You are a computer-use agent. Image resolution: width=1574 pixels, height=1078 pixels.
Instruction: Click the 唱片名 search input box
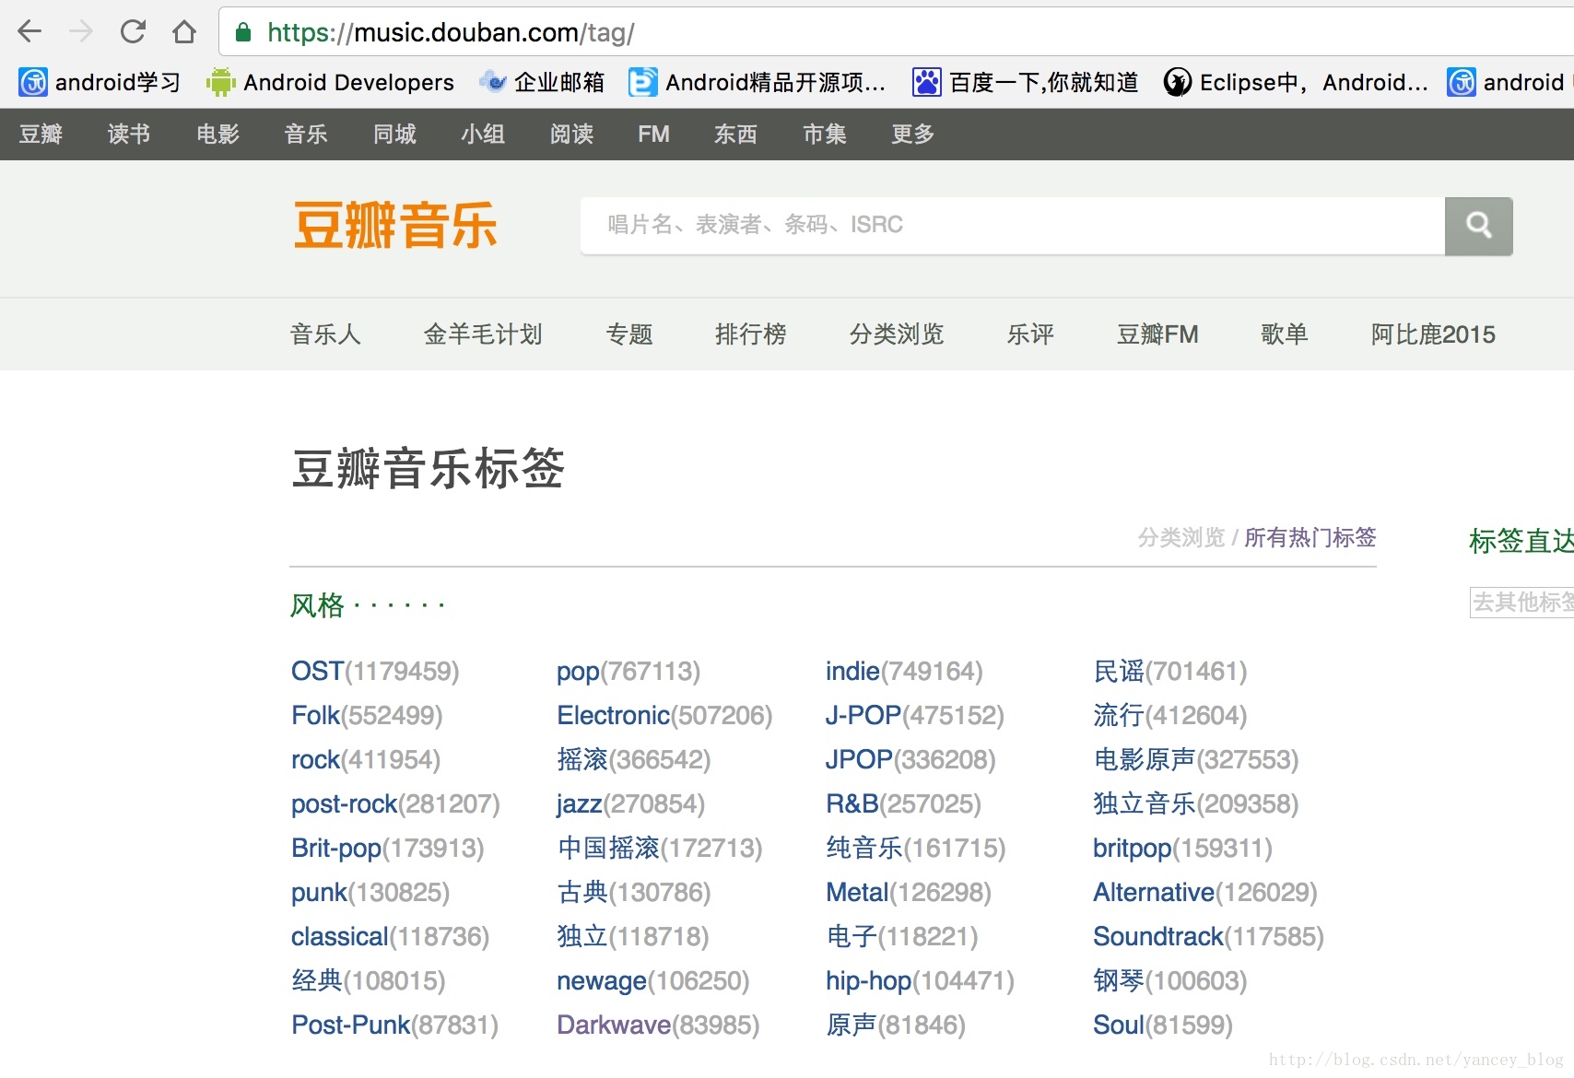click(x=1012, y=226)
